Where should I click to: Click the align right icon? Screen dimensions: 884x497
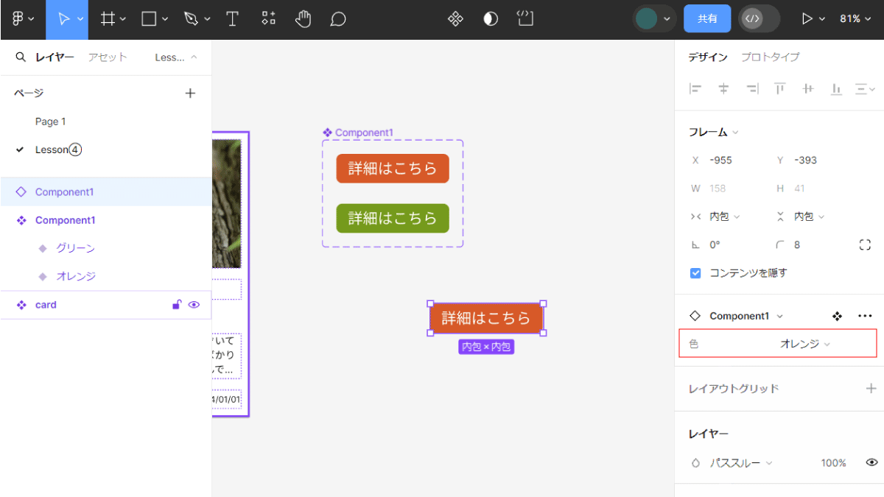752,89
